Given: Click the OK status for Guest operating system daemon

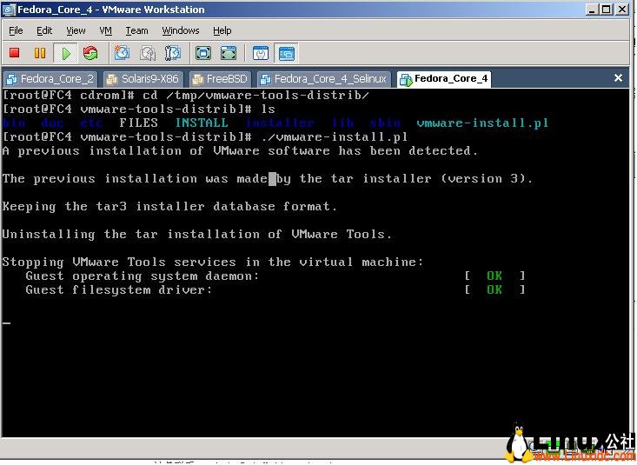Looking at the screenshot, I should tap(494, 276).
